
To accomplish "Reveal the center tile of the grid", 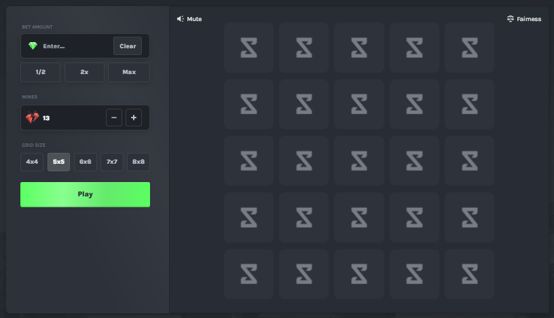I will pyautogui.click(x=358, y=160).
